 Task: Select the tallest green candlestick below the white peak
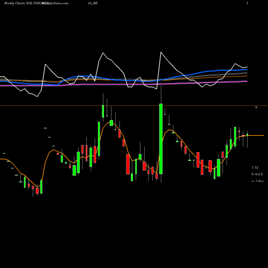[161, 139]
